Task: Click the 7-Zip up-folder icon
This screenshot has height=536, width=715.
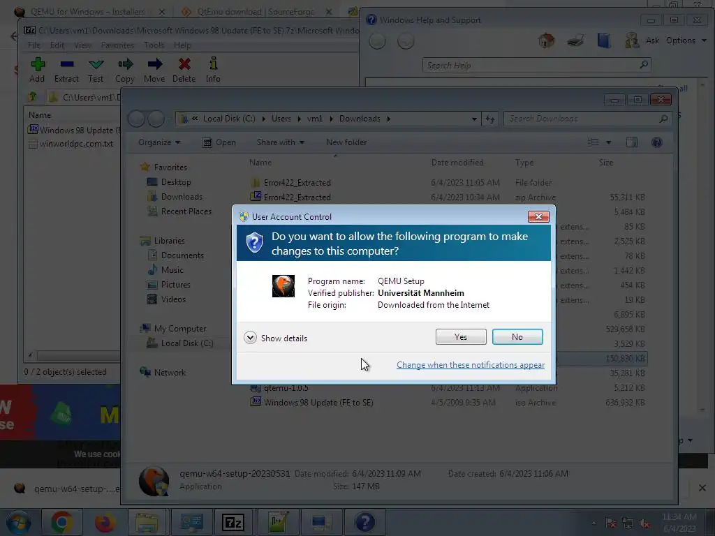Action: click(x=32, y=97)
